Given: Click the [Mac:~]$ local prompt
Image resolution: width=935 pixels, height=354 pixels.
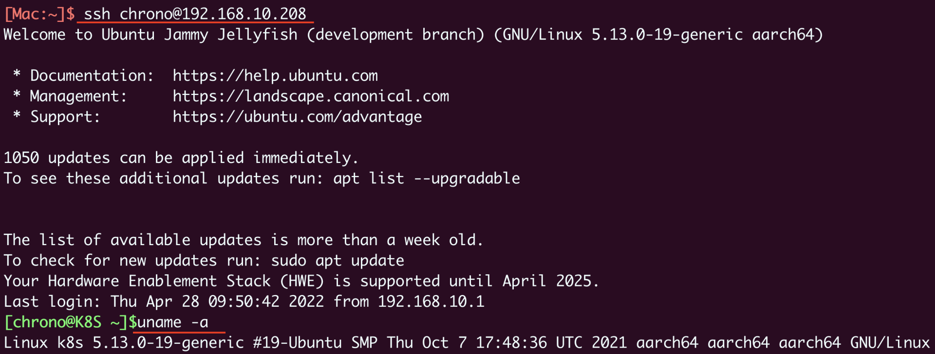Looking at the screenshot, I should coord(39,14).
